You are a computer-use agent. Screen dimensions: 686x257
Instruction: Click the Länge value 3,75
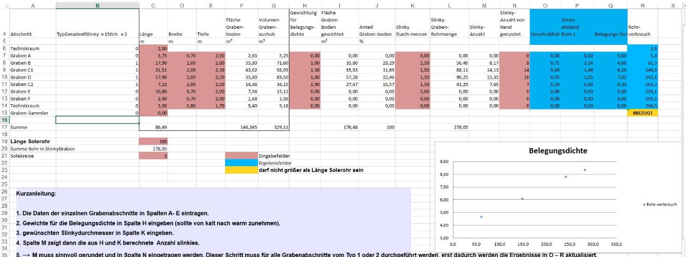[153, 56]
